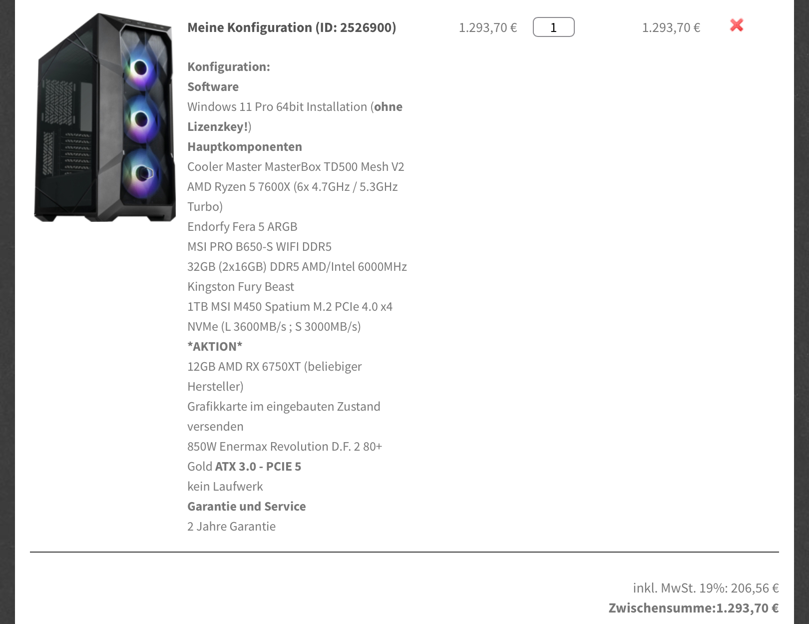Click the 850W Enermax Revolution power supply line

(x=285, y=457)
